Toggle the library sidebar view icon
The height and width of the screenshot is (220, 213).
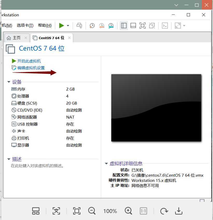pos(124,26)
